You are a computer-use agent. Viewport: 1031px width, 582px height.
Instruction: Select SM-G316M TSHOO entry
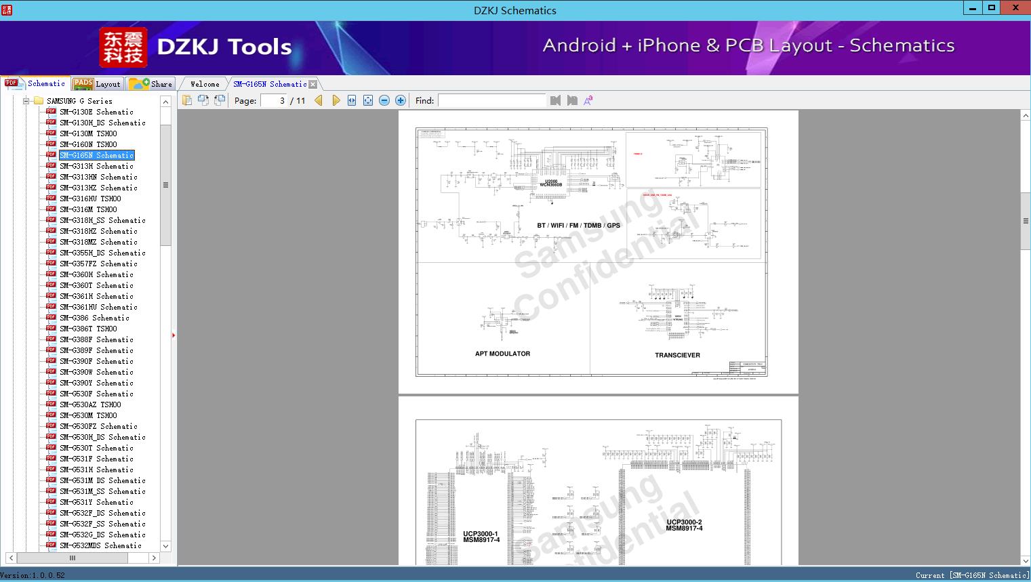coord(88,209)
